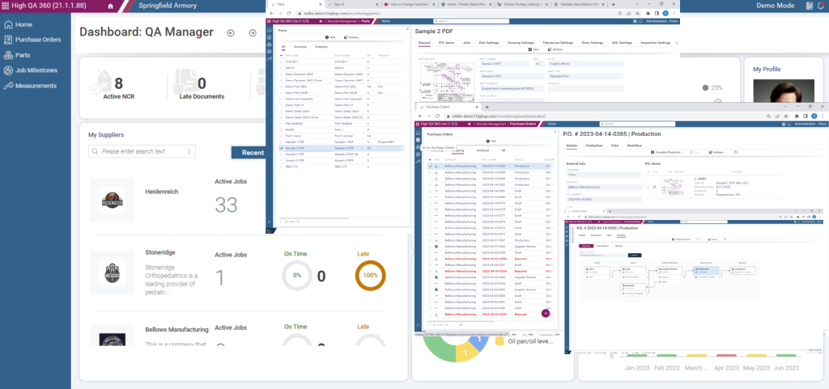
Task: Click the Sample 2 PDF drawing preview thumbnail
Action: (446, 82)
